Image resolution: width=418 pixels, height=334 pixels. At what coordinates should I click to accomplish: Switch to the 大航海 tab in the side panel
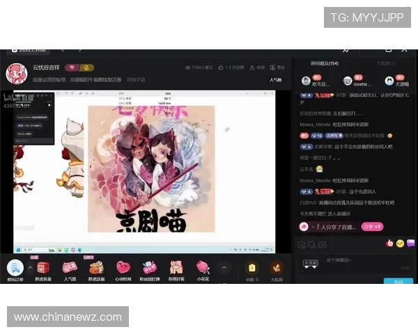[386, 63]
